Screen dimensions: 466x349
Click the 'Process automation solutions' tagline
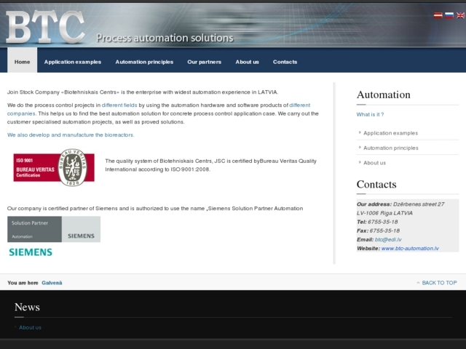165,38
